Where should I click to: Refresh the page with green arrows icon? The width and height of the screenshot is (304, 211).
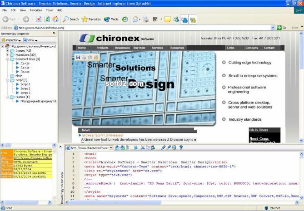click(x=47, y=19)
